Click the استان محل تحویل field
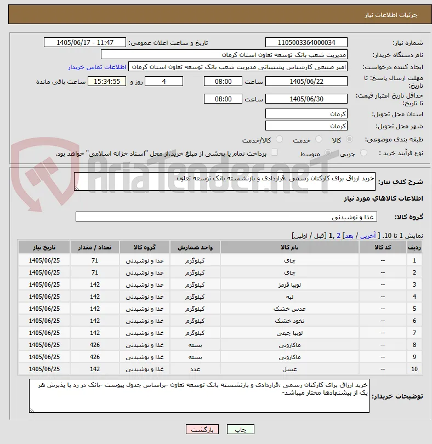 [306, 114]
